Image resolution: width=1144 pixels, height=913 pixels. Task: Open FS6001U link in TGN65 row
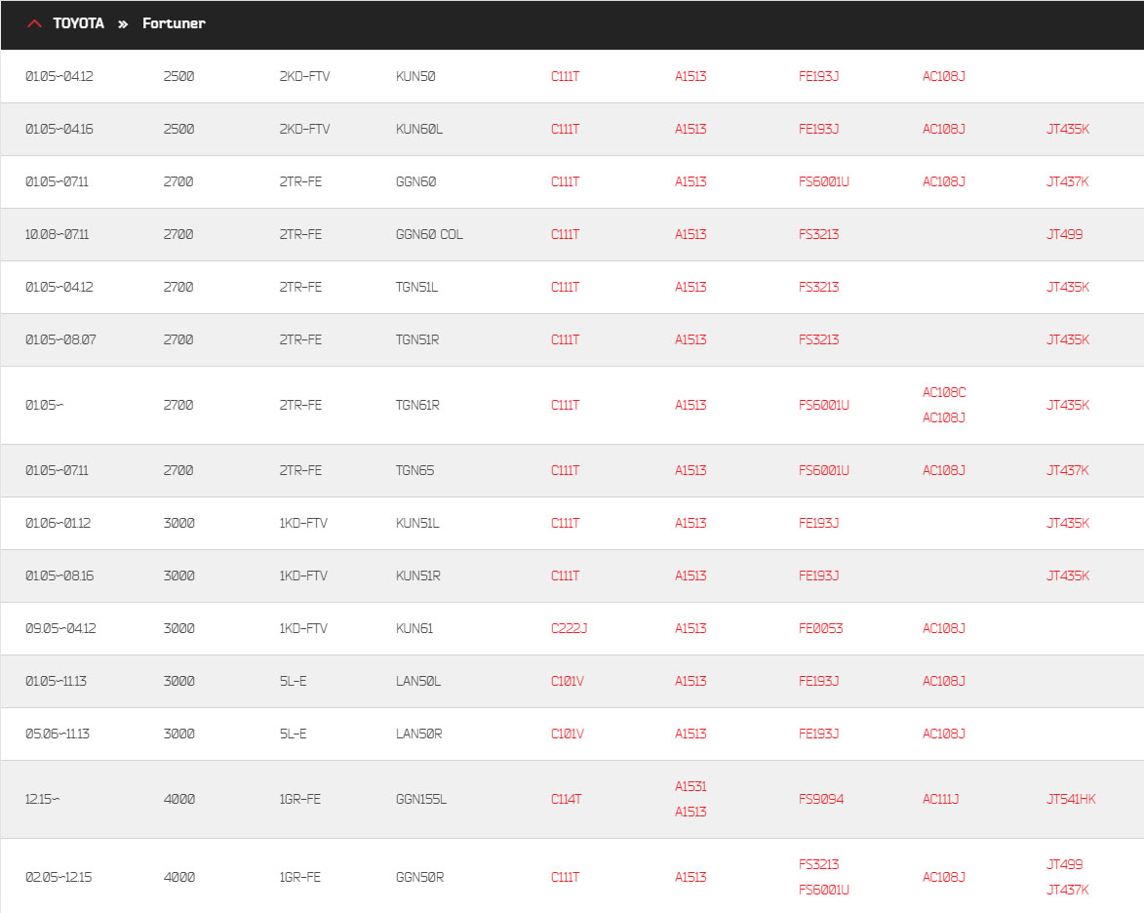pos(824,471)
